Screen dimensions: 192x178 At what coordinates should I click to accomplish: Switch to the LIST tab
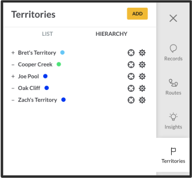click(47, 34)
